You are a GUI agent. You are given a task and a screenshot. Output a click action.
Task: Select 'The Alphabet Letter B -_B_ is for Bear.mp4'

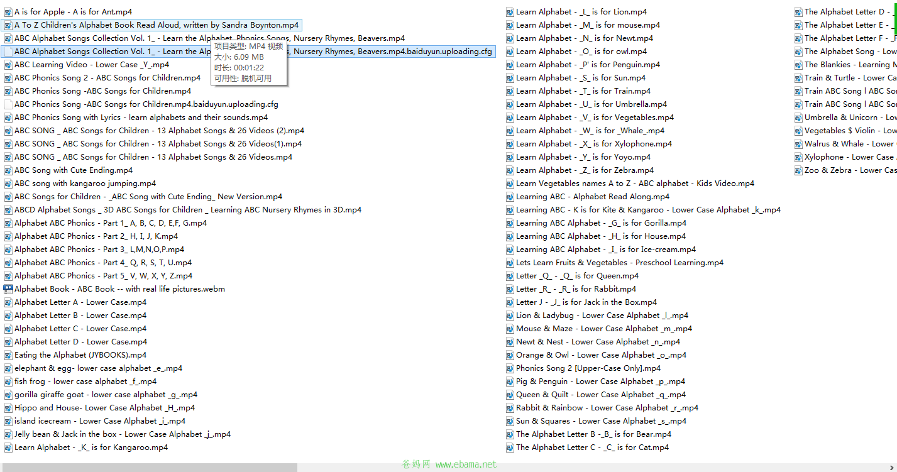593,434
